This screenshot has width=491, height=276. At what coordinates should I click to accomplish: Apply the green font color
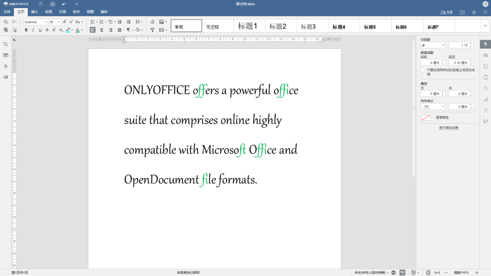(78, 30)
